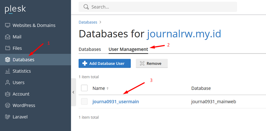The width and height of the screenshot is (266, 131).
Task: Click the Files folder icon
Action: (x=8, y=48)
